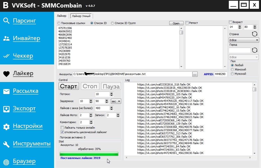The image size is (261, 168).
Task: Click the Инструменты wrench icon
Action: [x=6, y=144]
